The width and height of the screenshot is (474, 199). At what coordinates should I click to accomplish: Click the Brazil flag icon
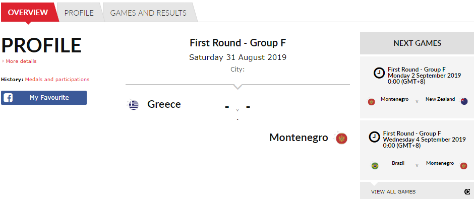pyautogui.click(x=375, y=166)
